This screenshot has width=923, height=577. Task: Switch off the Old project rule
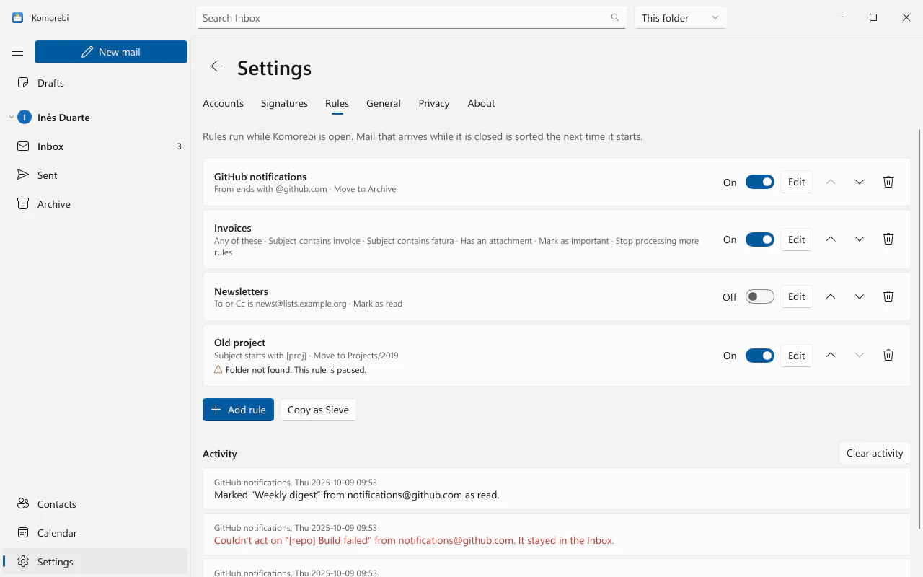tap(760, 356)
